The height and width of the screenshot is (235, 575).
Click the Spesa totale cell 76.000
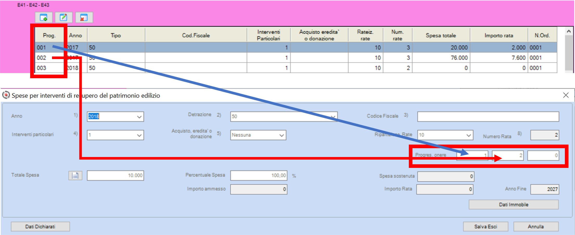[x=441, y=58]
